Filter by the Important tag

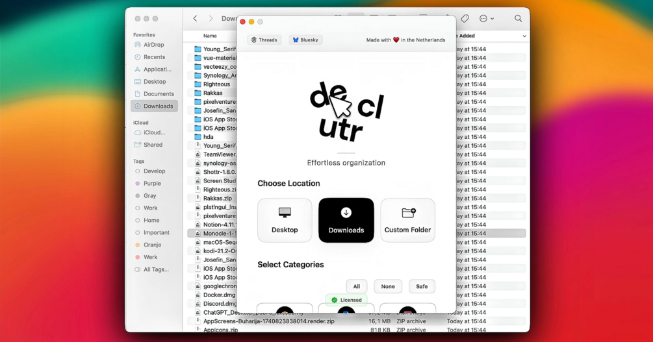coord(154,232)
